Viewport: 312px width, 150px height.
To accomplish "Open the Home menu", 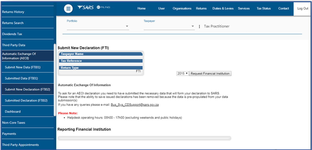I will point(141,8).
